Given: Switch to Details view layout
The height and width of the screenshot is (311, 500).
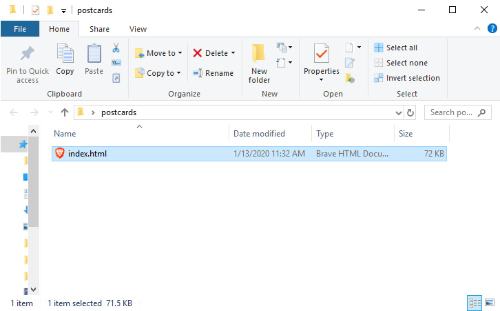Looking at the screenshot, I should click(x=475, y=302).
